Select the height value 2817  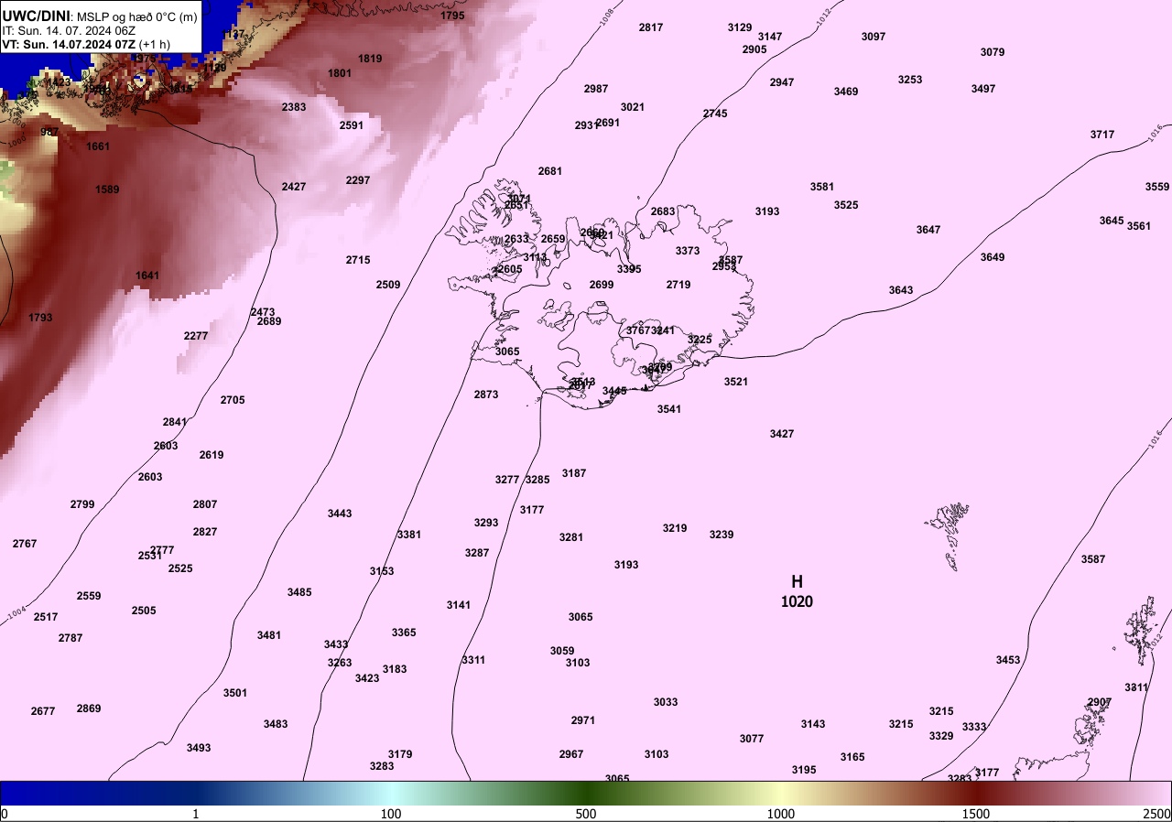point(651,27)
